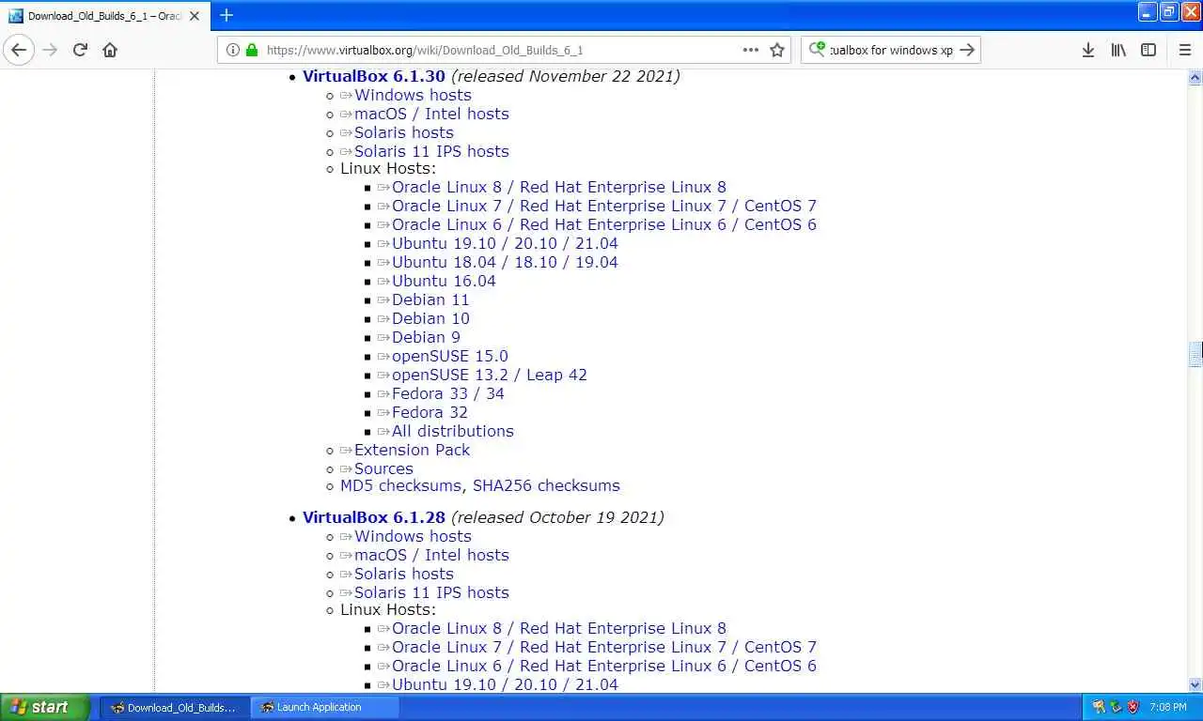Open 6.1.30 Oracle Linux 8 link
This screenshot has height=721, width=1203.
click(x=559, y=187)
